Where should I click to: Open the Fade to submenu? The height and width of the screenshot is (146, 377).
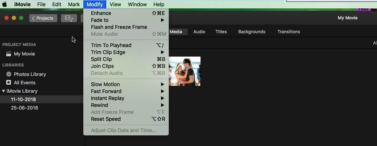click(126, 20)
